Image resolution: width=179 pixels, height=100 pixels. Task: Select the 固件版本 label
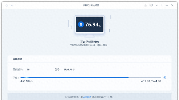tap(18, 69)
